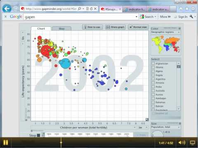Click the year timeline at 2000

tap(127, 134)
